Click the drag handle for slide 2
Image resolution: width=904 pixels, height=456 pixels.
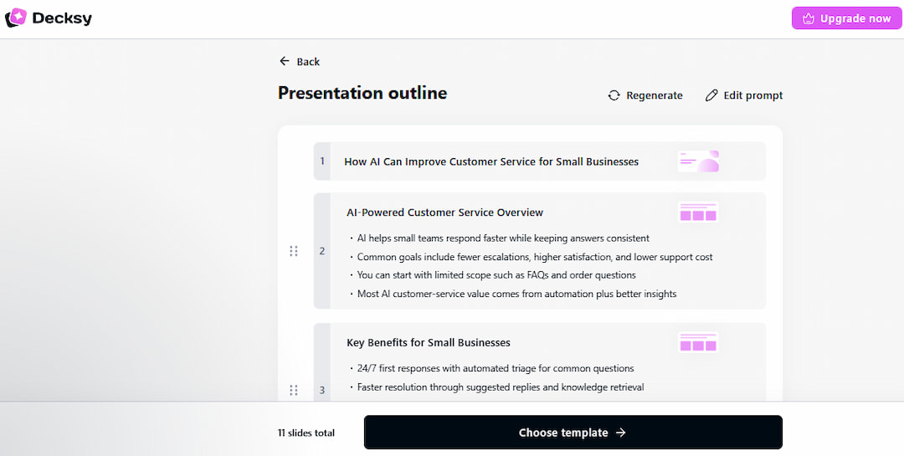[294, 251]
